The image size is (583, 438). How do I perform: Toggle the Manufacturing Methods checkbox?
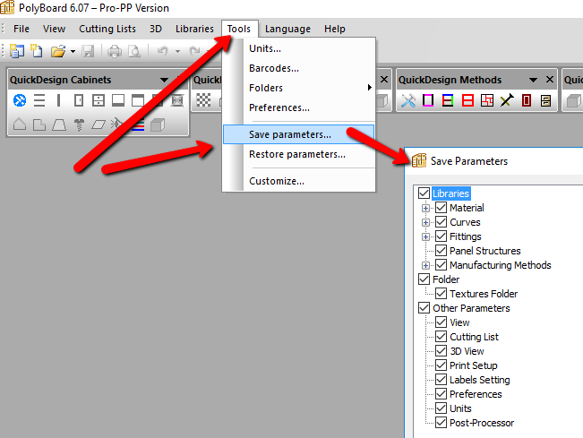pos(441,265)
